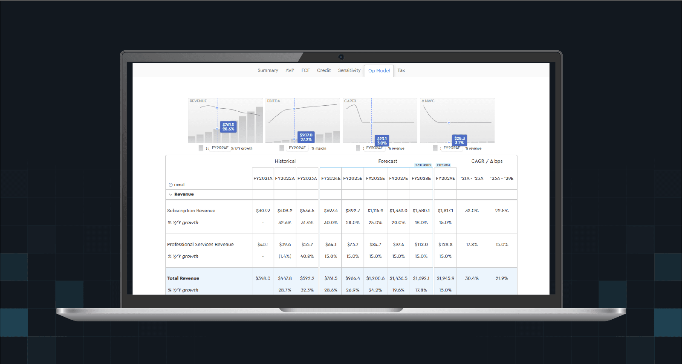This screenshot has height=364, width=682.
Task: Click the FY2025E Professional Services growth cell
Action: [x=353, y=257]
